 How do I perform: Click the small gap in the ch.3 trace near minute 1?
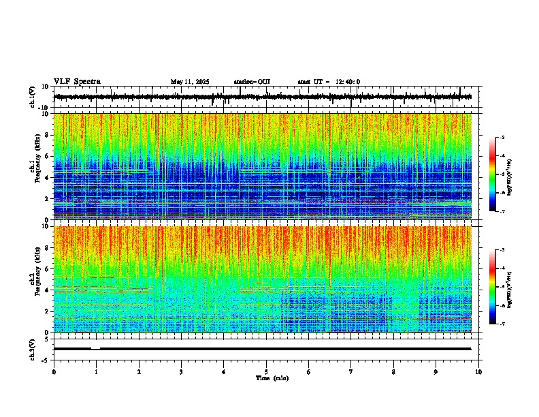click(x=95, y=348)
